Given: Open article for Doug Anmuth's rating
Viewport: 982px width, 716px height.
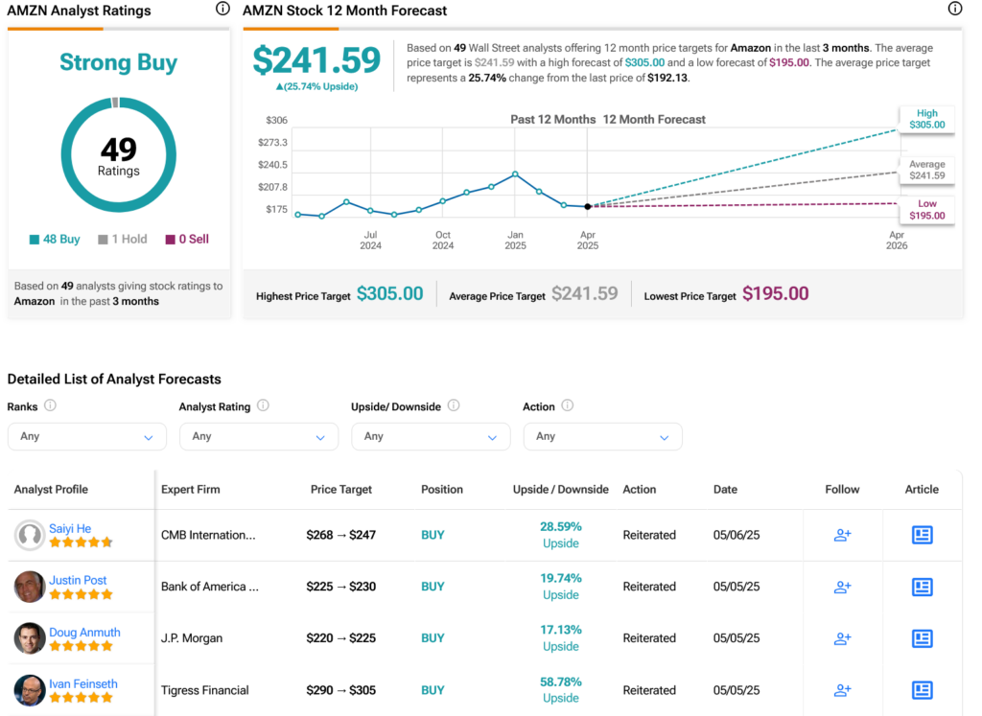Looking at the screenshot, I should [x=922, y=638].
